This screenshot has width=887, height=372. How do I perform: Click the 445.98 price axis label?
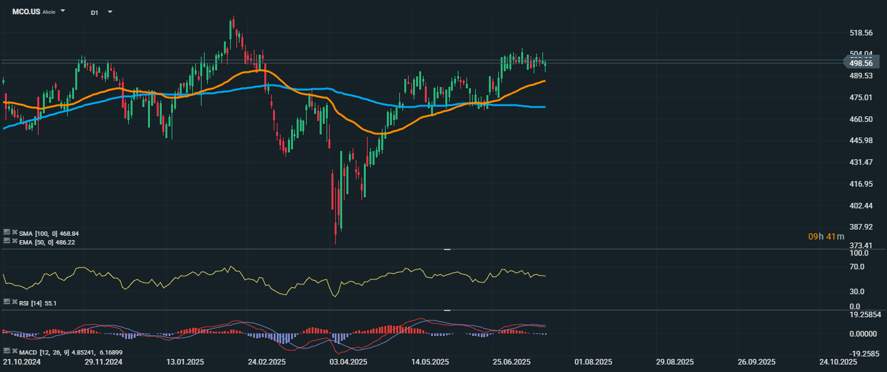(861, 141)
